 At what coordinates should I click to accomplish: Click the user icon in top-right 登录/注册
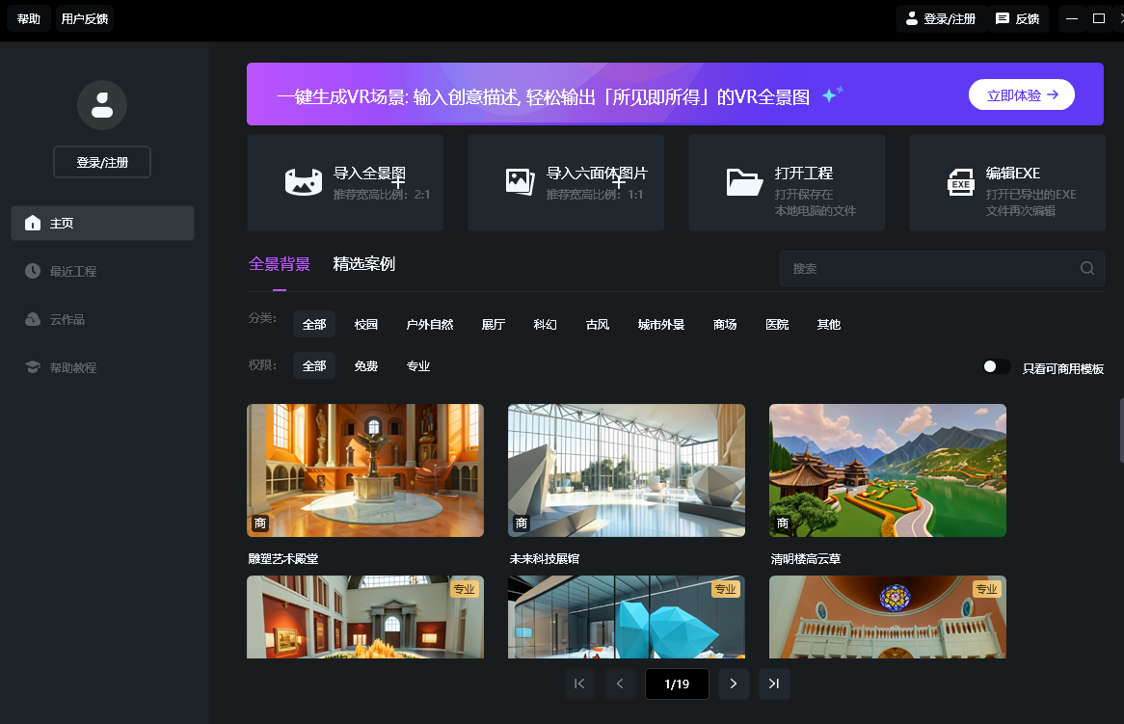click(x=911, y=18)
